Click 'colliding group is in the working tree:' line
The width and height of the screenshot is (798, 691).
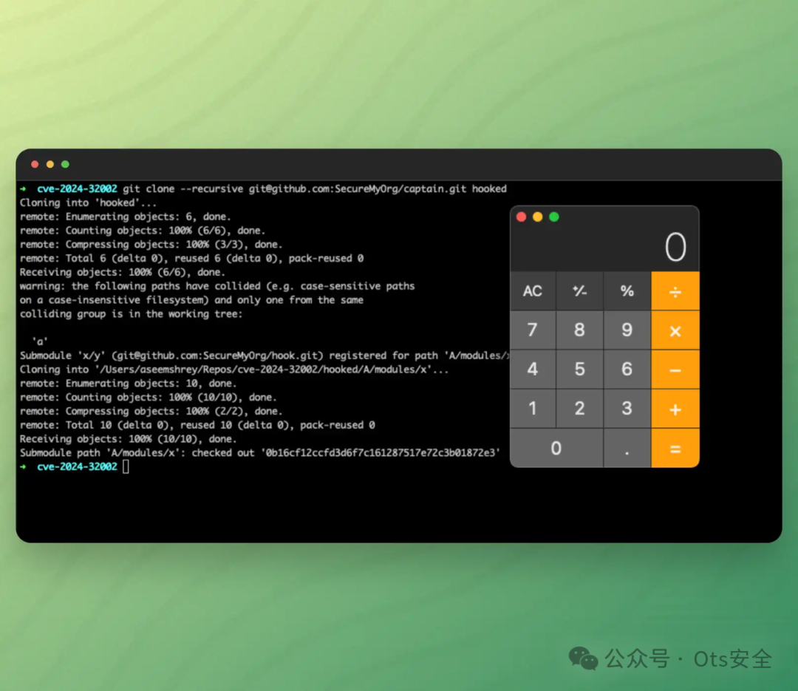[x=132, y=314]
